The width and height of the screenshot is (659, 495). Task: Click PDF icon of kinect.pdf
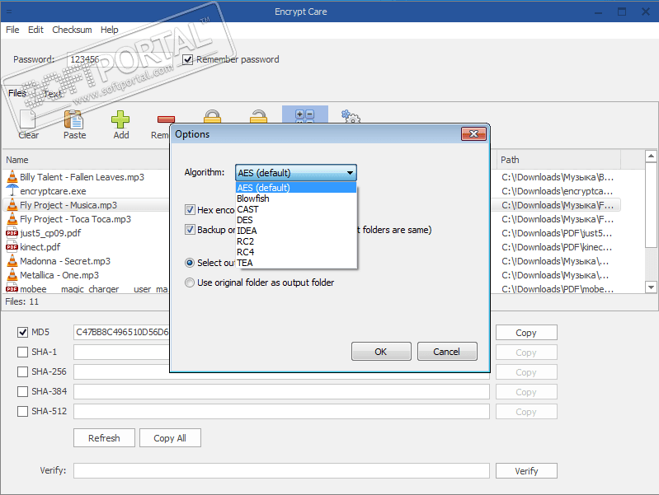point(12,247)
